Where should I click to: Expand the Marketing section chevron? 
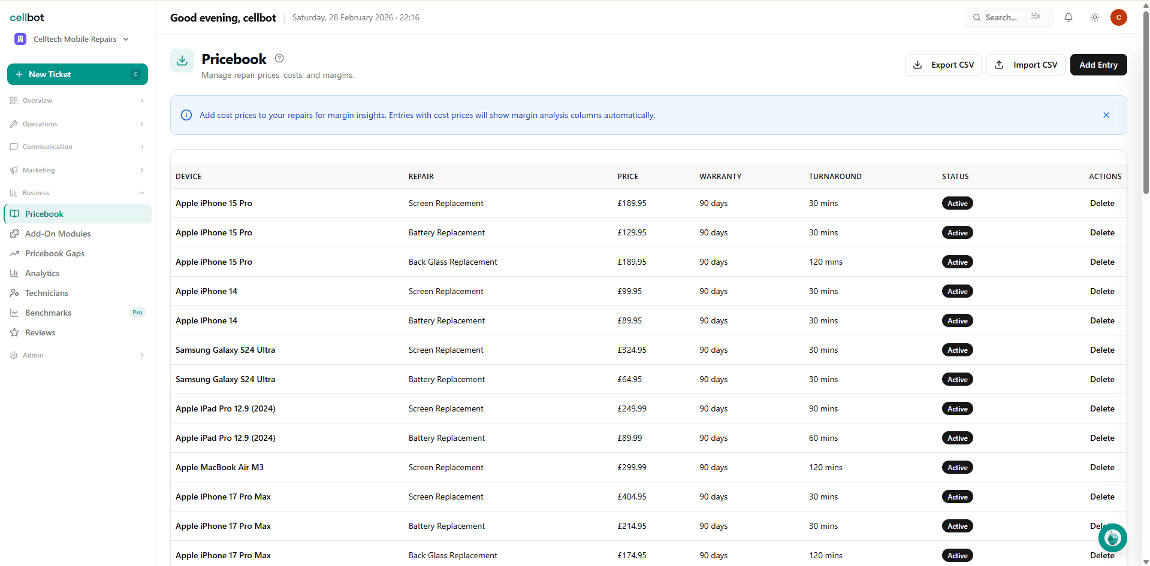pyautogui.click(x=142, y=170)
